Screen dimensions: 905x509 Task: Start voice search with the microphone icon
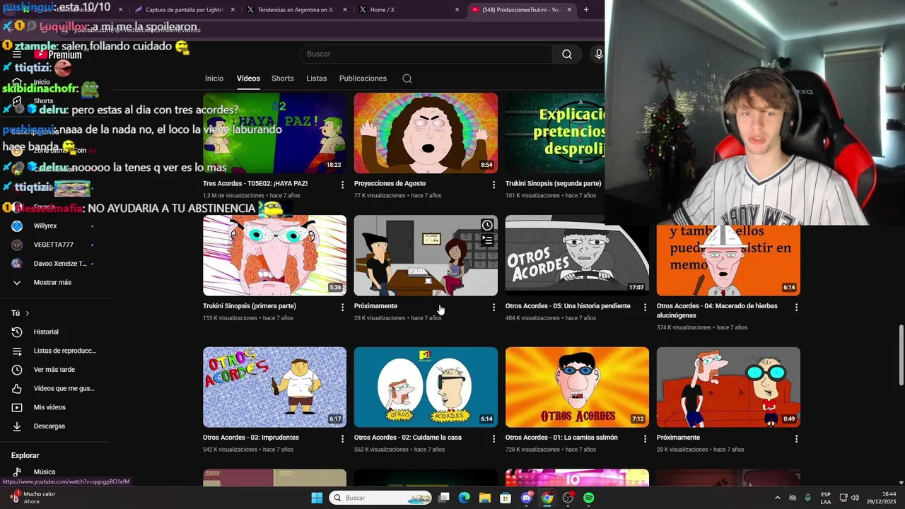pyautogui.click(x=599, y=54)
